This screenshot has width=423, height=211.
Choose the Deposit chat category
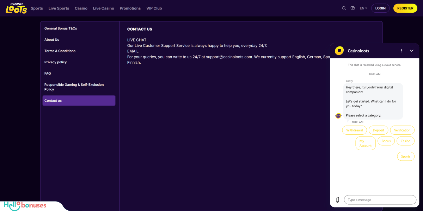pyautogui.click(x=379, y=130)
